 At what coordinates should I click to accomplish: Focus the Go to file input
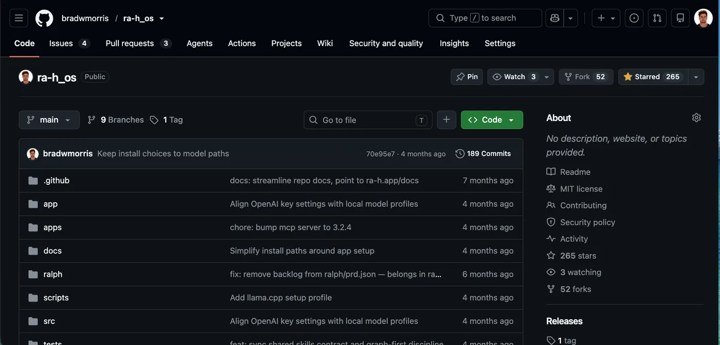[x=368, y=120]
